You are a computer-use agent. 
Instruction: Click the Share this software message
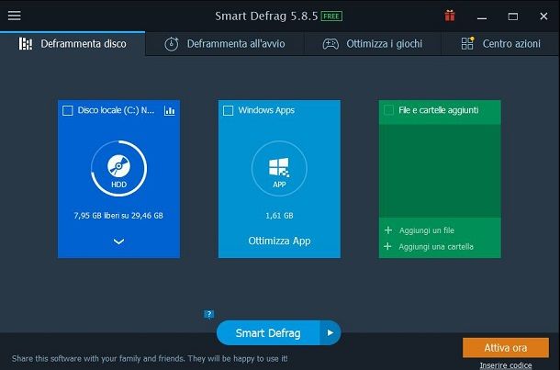pyautogui.click(x=150, y=358)
